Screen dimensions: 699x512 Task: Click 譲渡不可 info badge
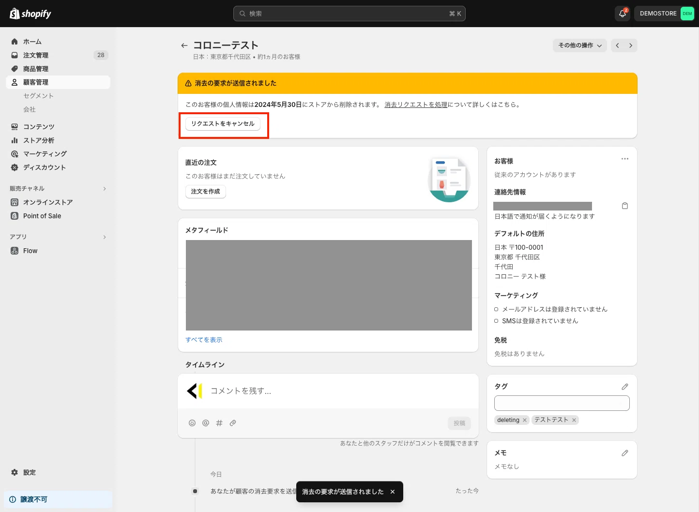click(58, 499)
